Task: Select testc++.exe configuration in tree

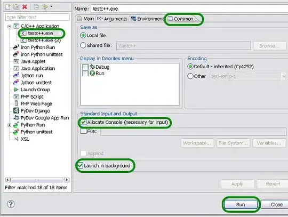Action: pyautogui.click(x=41, y=34)
